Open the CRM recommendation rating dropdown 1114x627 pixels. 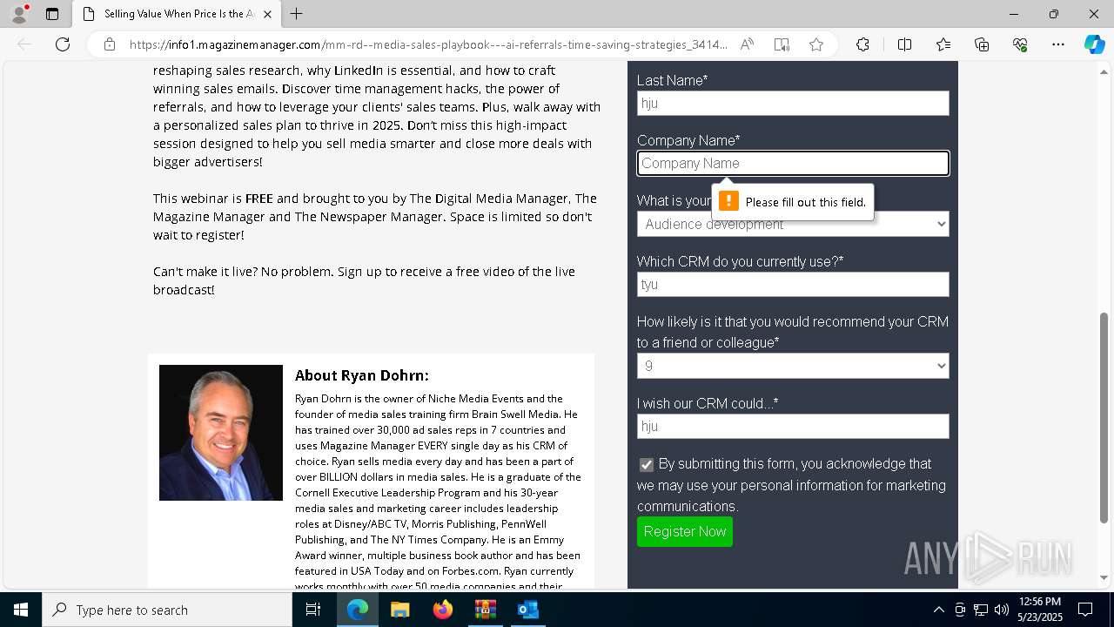coord(793,366)
